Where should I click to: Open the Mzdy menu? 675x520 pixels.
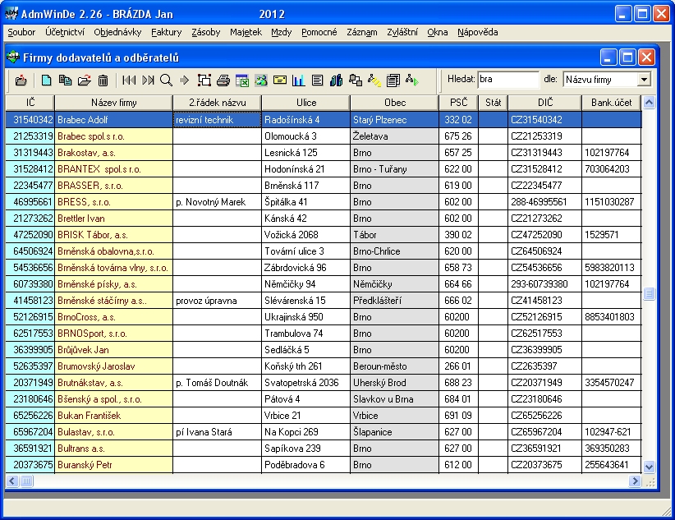[282, 32]
